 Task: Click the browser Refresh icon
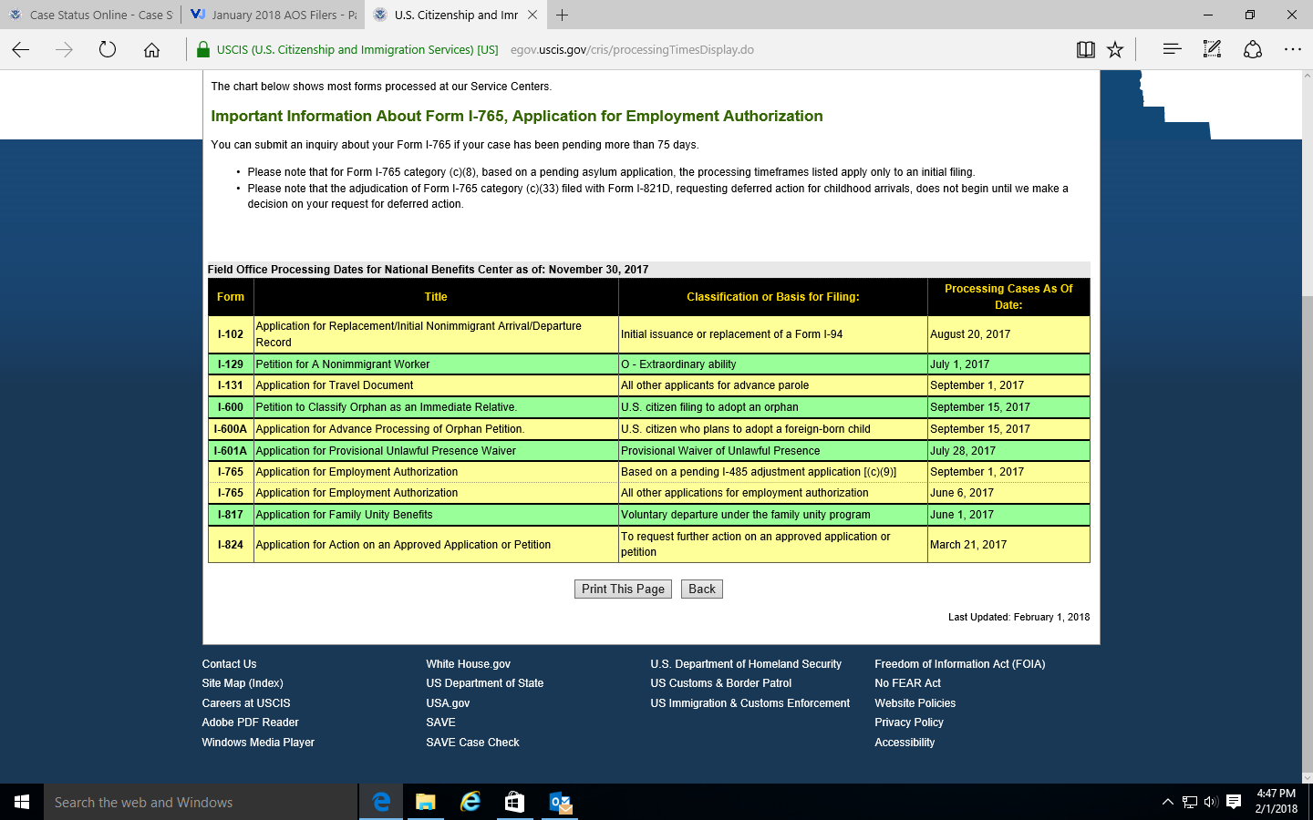pos(108,50)
